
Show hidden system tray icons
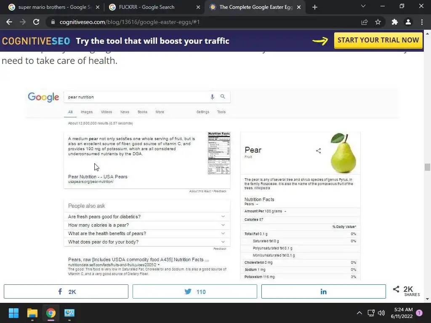[359, 313]
